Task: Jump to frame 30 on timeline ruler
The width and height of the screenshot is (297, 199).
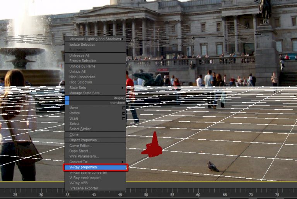Action: click(x=41, y=195)
